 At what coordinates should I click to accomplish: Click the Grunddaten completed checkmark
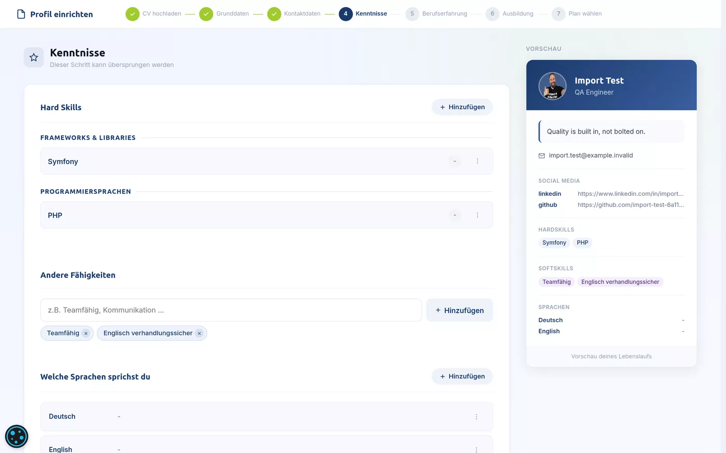tap(206, 14)
